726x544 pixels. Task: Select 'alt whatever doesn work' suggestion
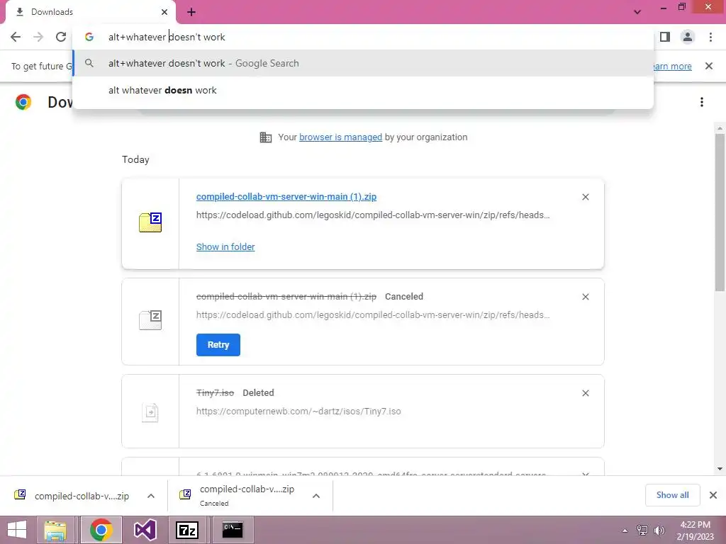tap(363, 90)
